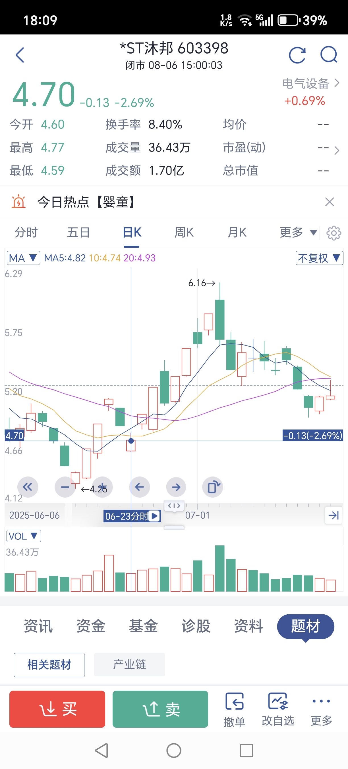Screen dimensions: 348x769
Task: Jump to latest candle arrow icon
Action: pos(333,515)
